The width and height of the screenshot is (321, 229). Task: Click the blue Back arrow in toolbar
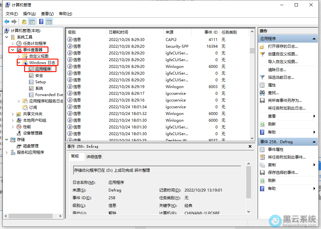(x=7, y=22)
